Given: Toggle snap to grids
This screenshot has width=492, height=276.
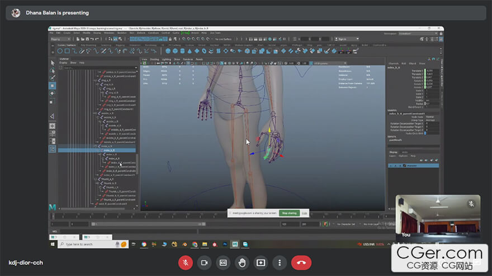Looking at the screenshot, I should [184, 39].
